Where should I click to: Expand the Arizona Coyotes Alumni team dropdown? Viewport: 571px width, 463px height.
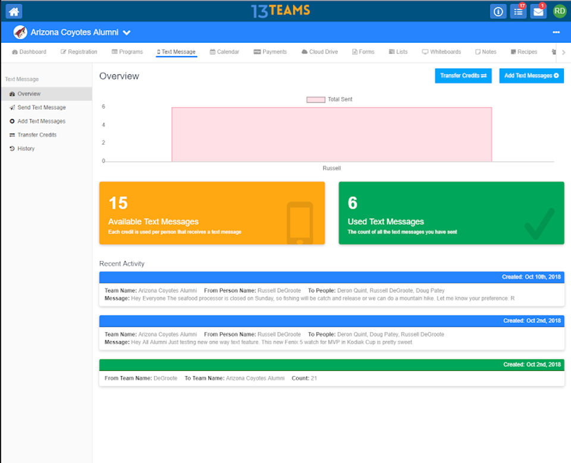126,33
